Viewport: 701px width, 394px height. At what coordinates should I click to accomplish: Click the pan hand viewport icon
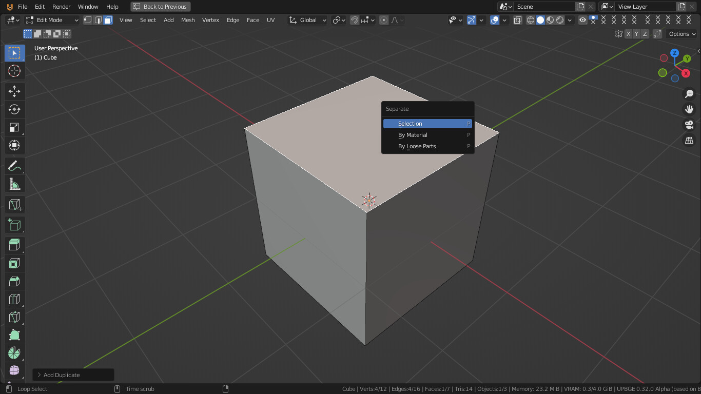point(689,109)
